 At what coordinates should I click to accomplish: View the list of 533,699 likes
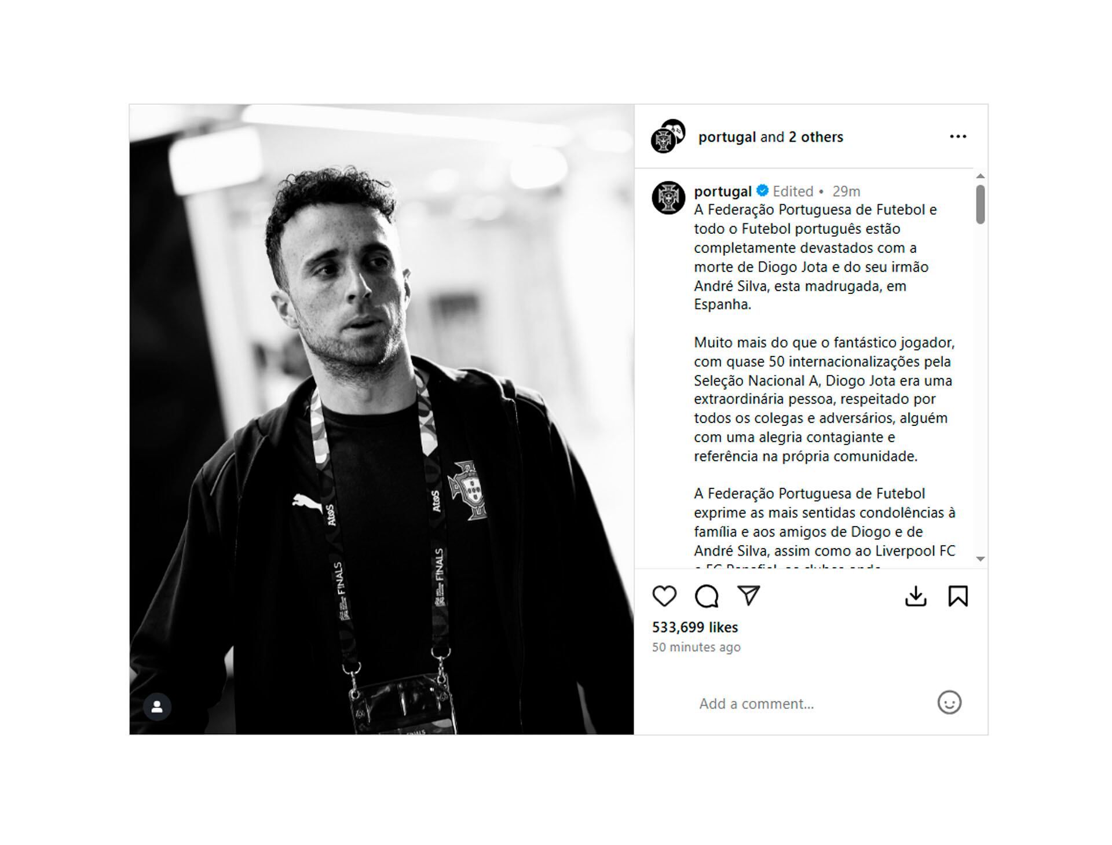pos(695,627)
